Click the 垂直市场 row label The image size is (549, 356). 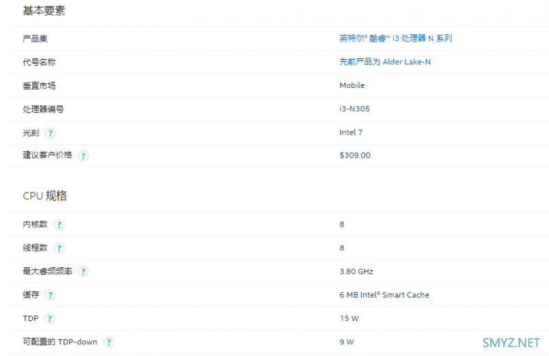click(x=39, y=86)
